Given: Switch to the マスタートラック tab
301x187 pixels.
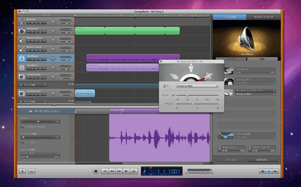Looking at the screenshot, I should 263,17.
